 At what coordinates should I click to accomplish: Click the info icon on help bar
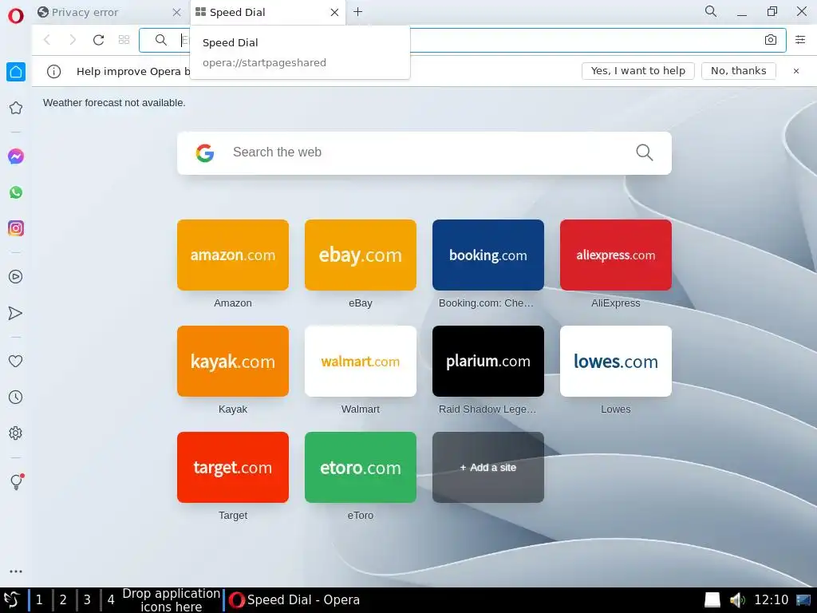pyautogui.click(x=53, y=71)
